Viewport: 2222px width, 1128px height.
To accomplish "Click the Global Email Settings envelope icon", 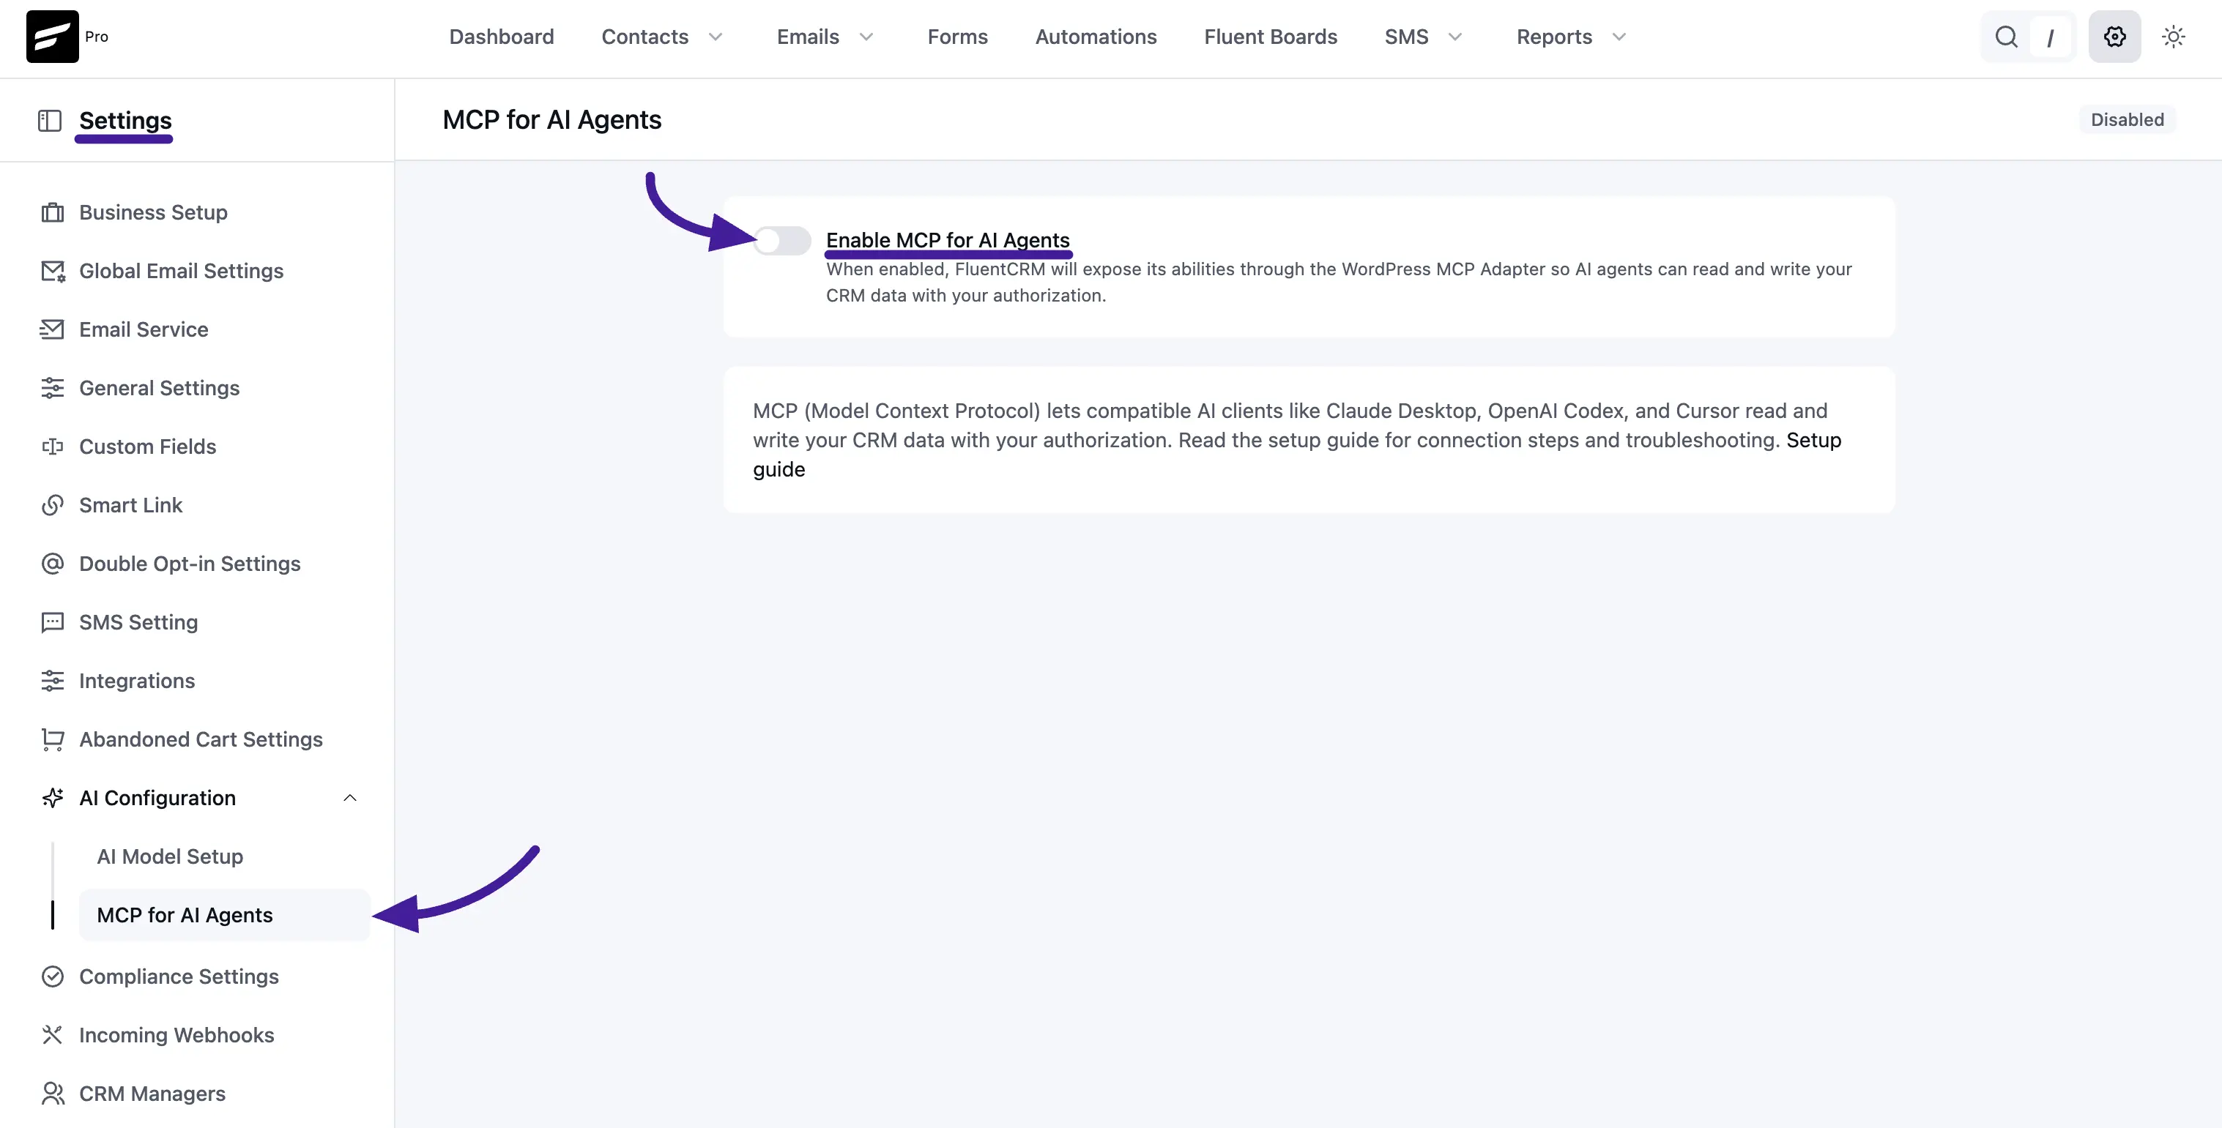I will coord(53,271).
